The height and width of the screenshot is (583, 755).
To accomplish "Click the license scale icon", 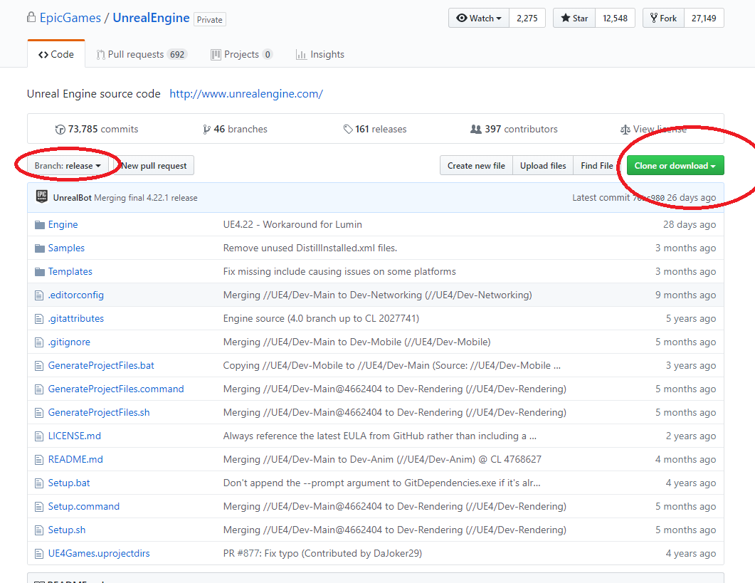I will 625,129.
